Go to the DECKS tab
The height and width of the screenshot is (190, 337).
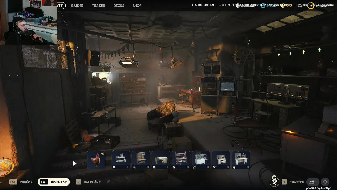pyautogui.click(x=119, y=6)
